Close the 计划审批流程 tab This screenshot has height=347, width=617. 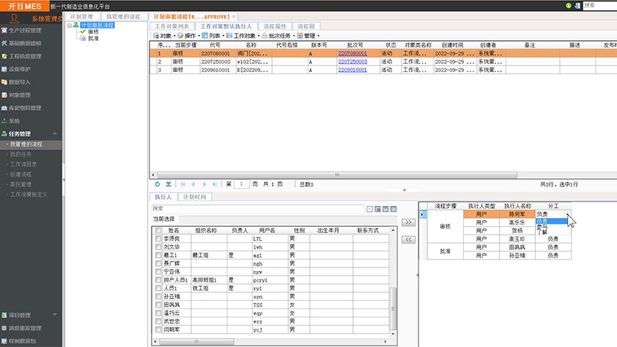click(234, 16)
